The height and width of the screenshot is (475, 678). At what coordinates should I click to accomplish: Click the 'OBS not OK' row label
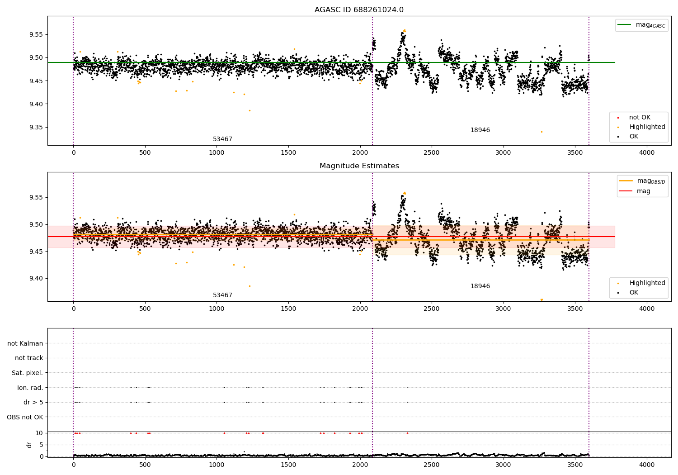point(25,417)
